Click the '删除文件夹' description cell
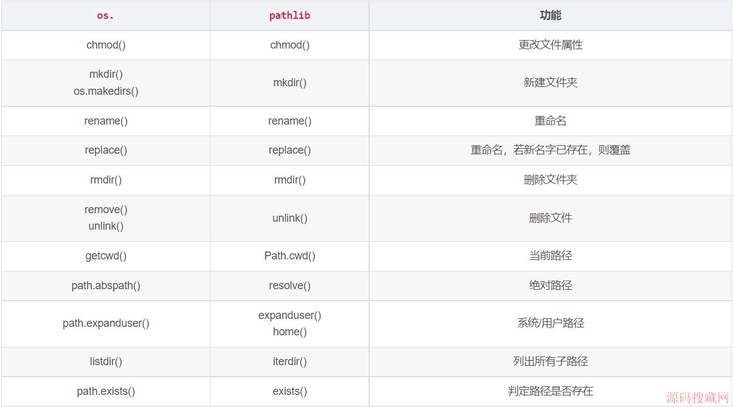The width and height of the screenshot is (734, 407). click(550, 180)
